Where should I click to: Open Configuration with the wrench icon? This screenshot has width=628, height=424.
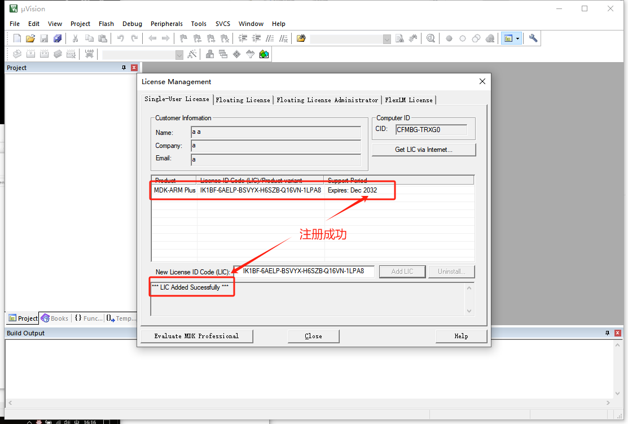pyautogui.click(x=533, y=38)
